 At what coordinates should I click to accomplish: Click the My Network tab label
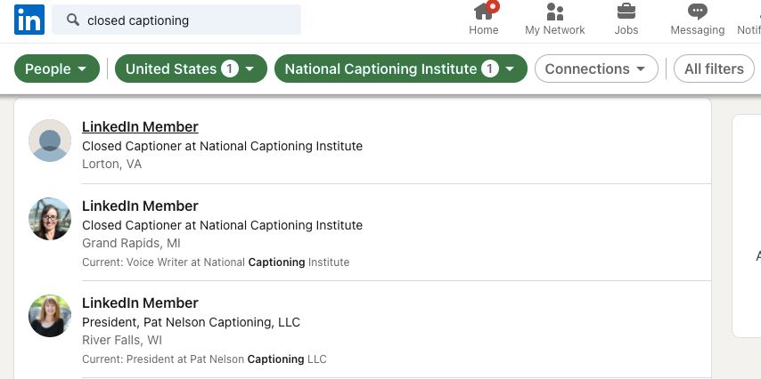[555, 30]
